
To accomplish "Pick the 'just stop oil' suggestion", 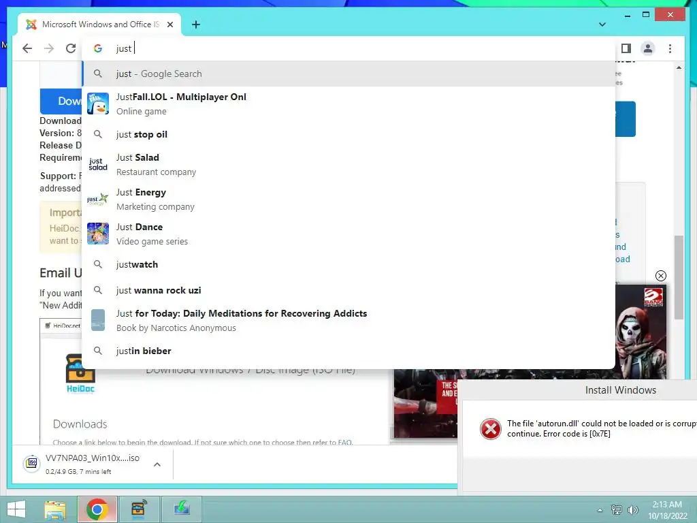I will (348, 134).
